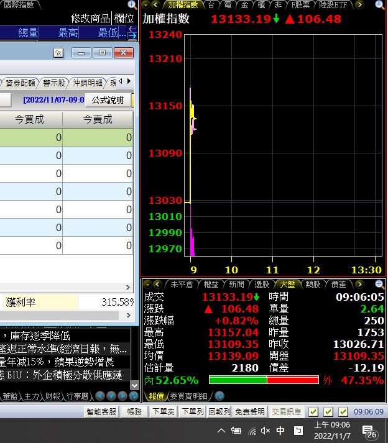Image resolution: width=388 pixels, height=443 pixels.
Task: Open the 委買賣明細 tab
Action: pos(188,396)
